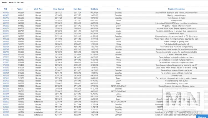Select 'OT alarm - machine down' description

point(176,55)
